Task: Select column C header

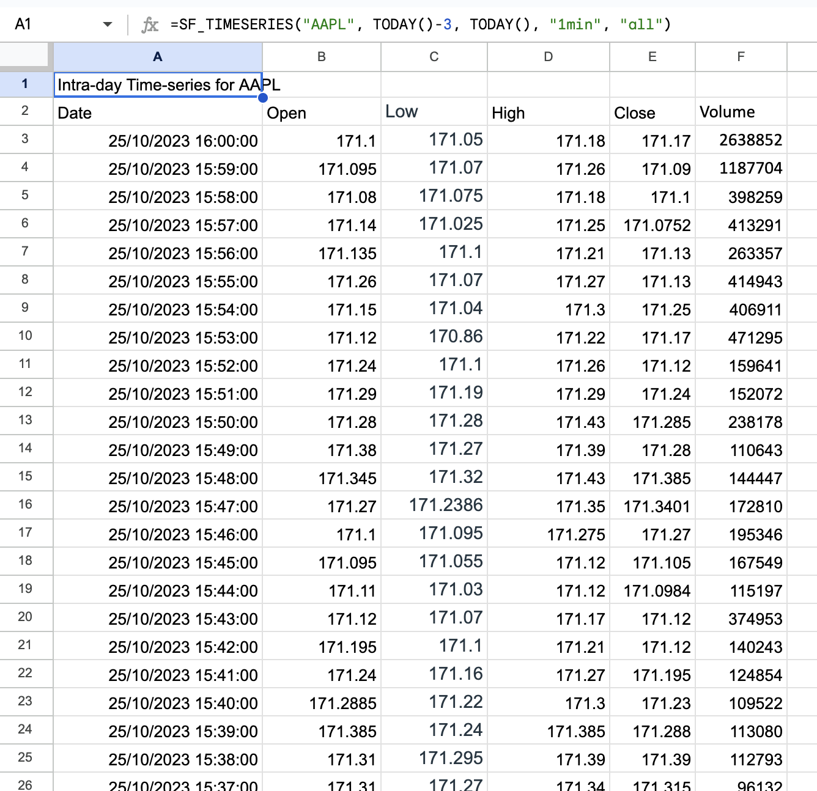Action: click(434, 56)
